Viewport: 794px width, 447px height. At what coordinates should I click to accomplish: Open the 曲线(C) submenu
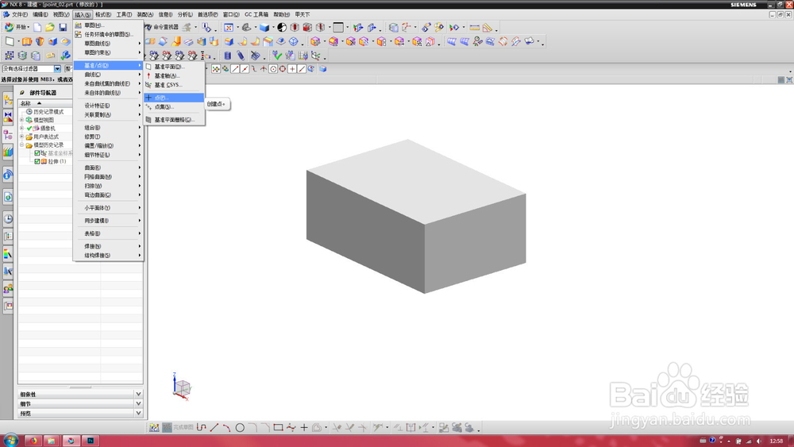108,75
